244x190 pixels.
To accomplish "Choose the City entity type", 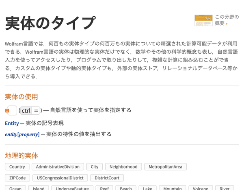I will click(x=95, y=167).
